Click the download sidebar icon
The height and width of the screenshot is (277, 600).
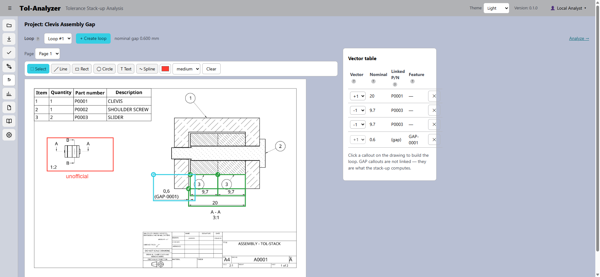pos(9,39)
